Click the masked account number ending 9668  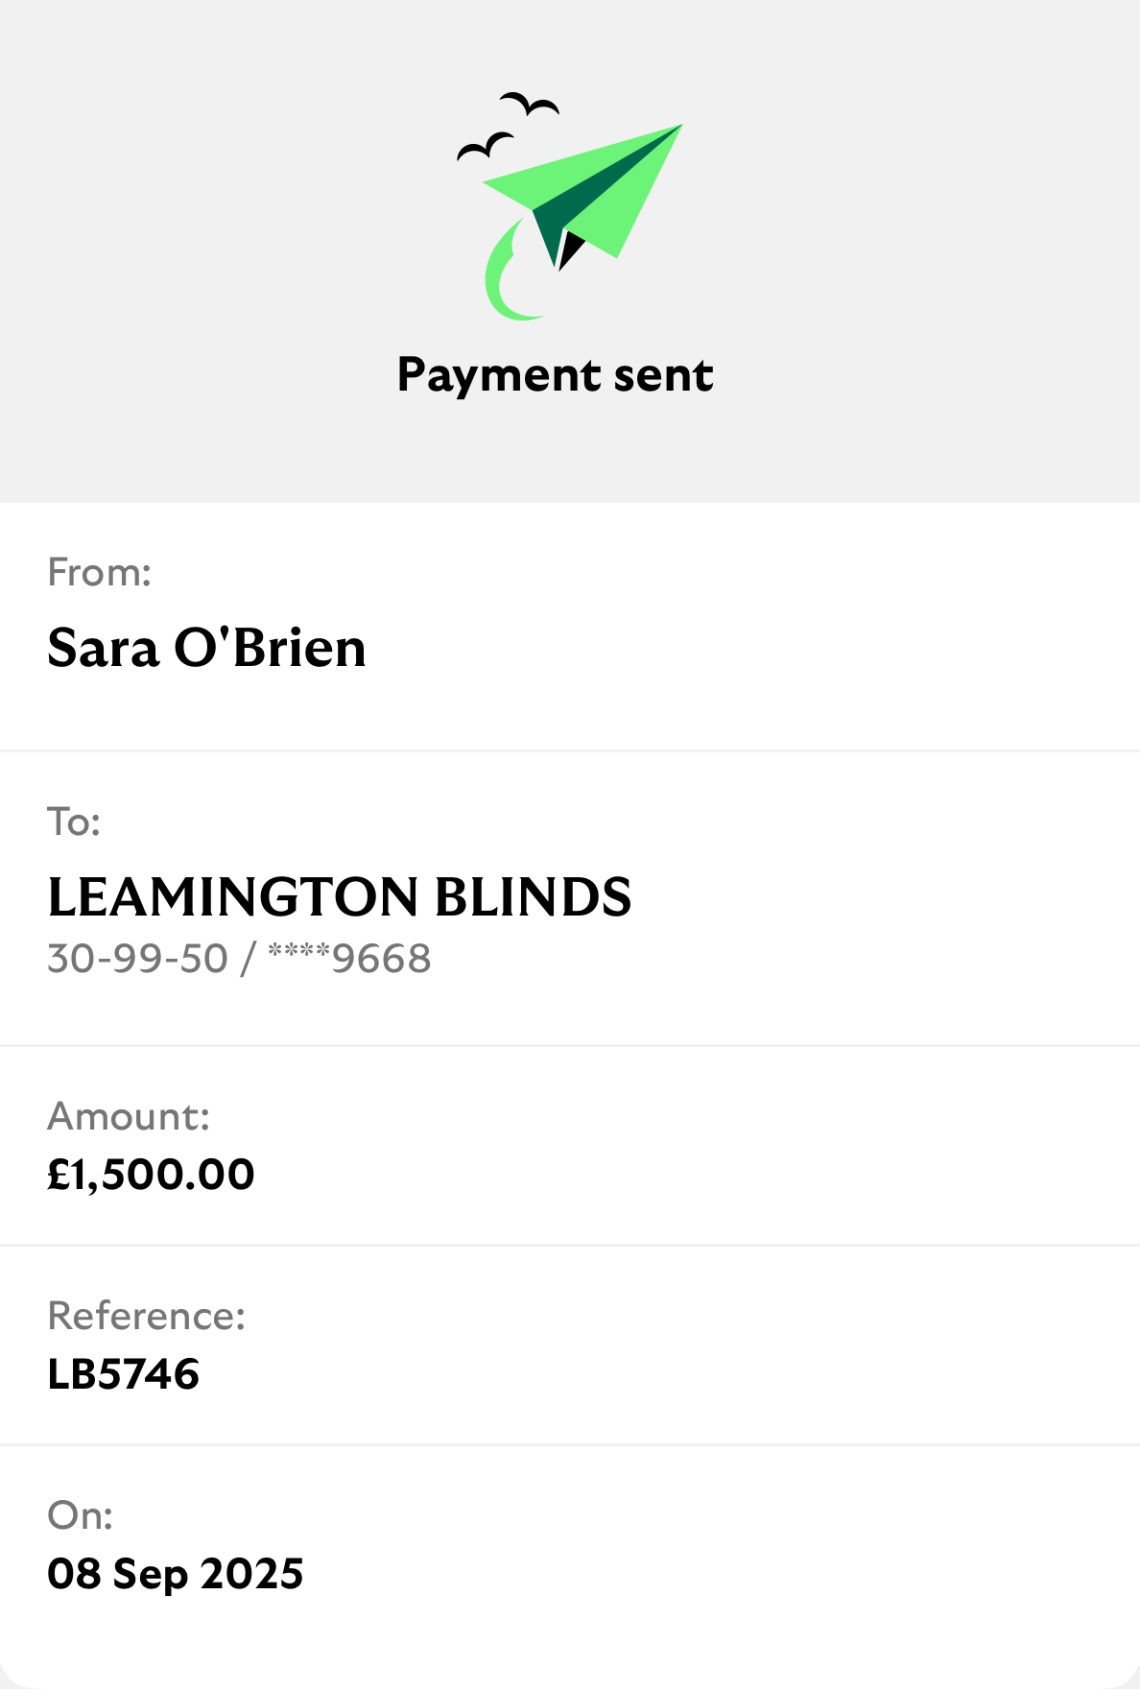click(349, 959)
